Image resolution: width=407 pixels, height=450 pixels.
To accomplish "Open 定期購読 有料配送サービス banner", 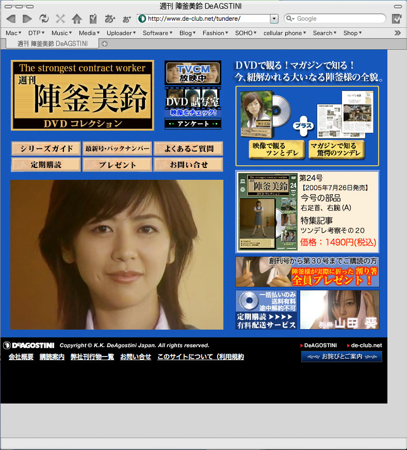I will pyautogui.click(x=266, y=309).
